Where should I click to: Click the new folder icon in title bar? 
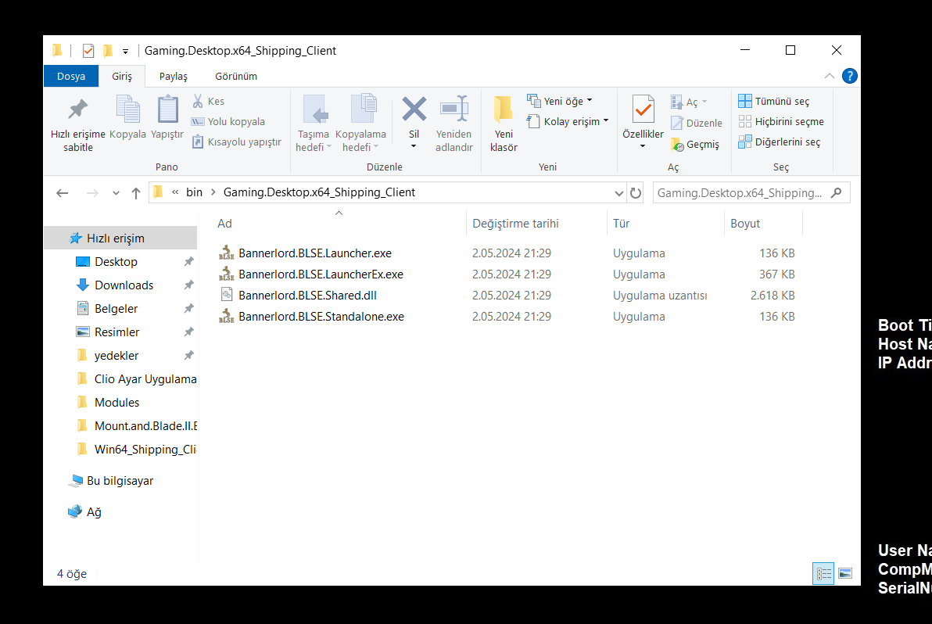pos(108,51)
